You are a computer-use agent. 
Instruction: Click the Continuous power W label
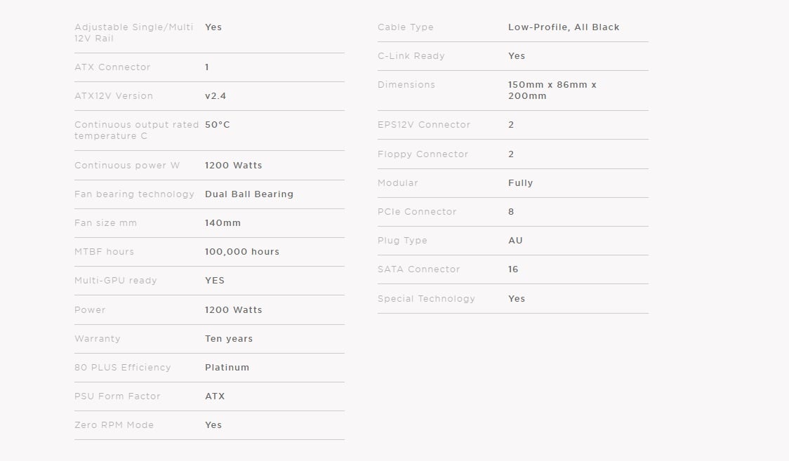[127, 166]
